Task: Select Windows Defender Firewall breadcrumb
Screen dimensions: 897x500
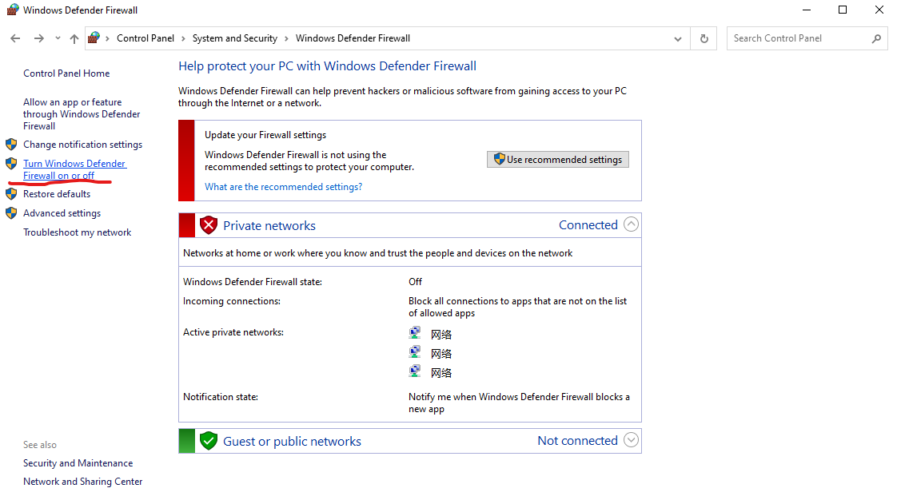Action: click(x=353, y=38)
